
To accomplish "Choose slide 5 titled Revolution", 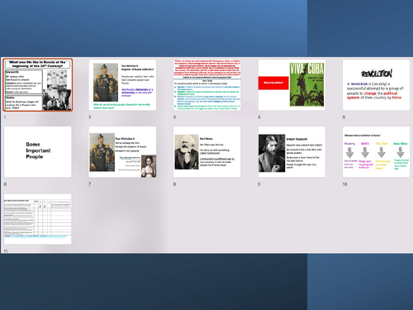I will (x=376, y=85).
